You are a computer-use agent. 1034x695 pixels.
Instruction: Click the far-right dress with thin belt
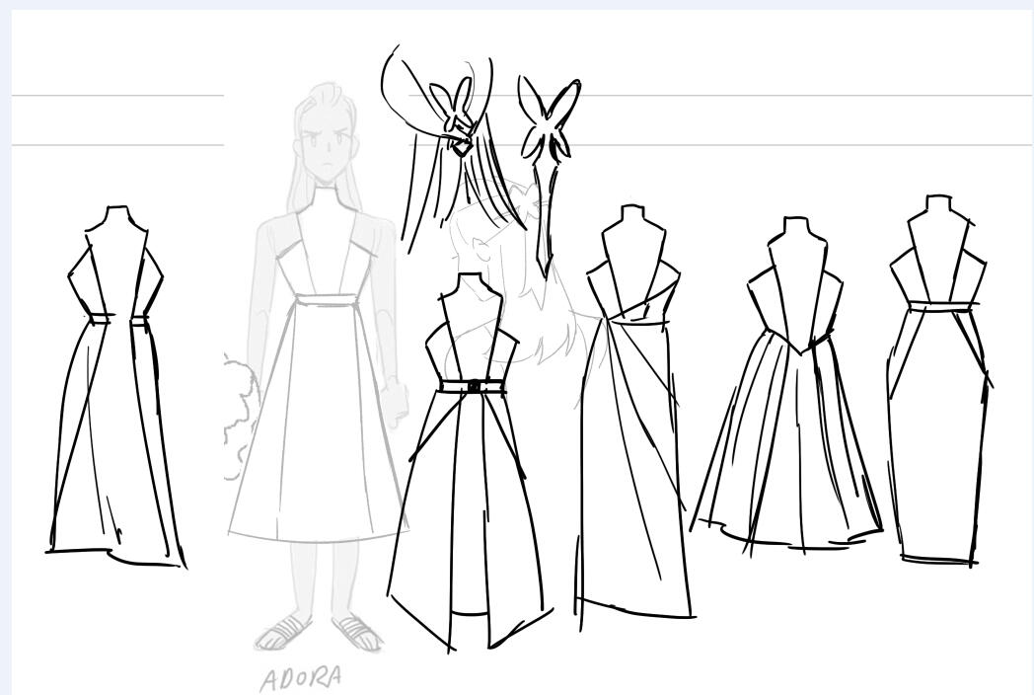pos(937,425)
